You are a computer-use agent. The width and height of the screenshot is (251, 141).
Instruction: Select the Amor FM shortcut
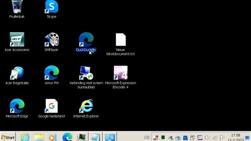pyautogui.click(x=51, y=75)
